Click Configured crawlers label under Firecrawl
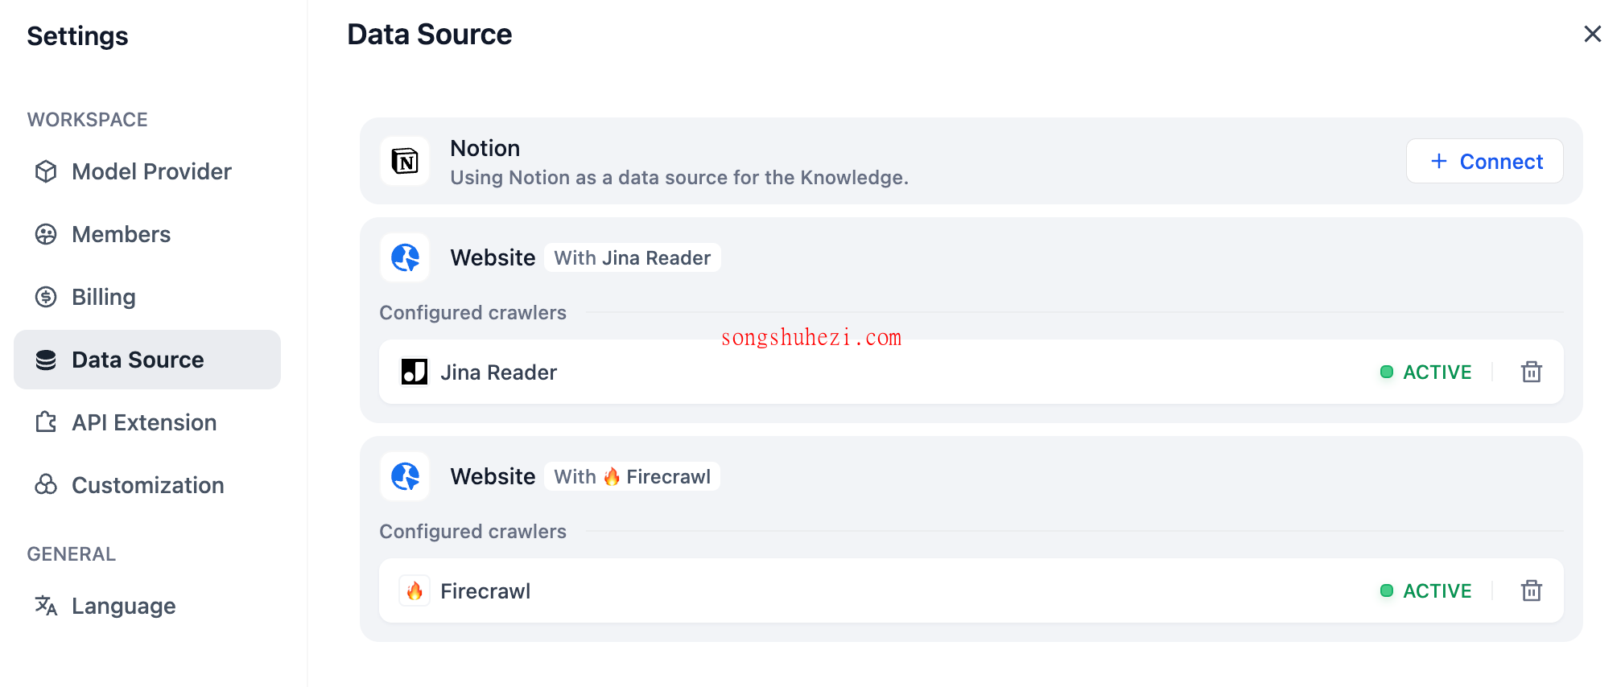 click(473, 532)
